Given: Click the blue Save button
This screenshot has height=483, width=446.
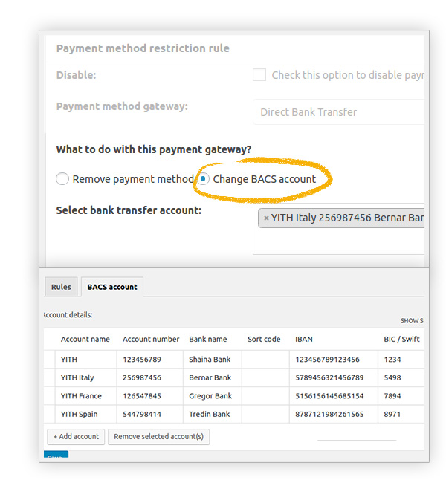Looking at the screenshot, I should tap(56, 456).
